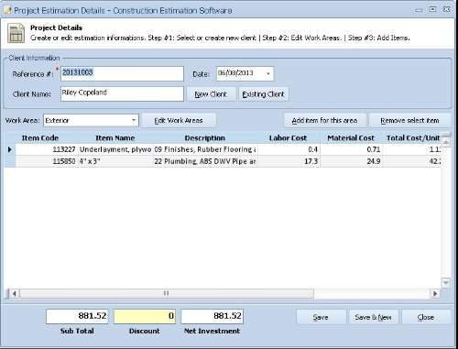Click the Description column header
Image resolution: width=458 pixels, height=349 pixels.
point(205,138)
